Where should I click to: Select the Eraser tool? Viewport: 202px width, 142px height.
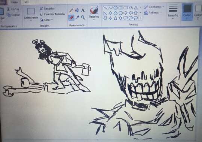pyautogui.click(x=71, y=18)
